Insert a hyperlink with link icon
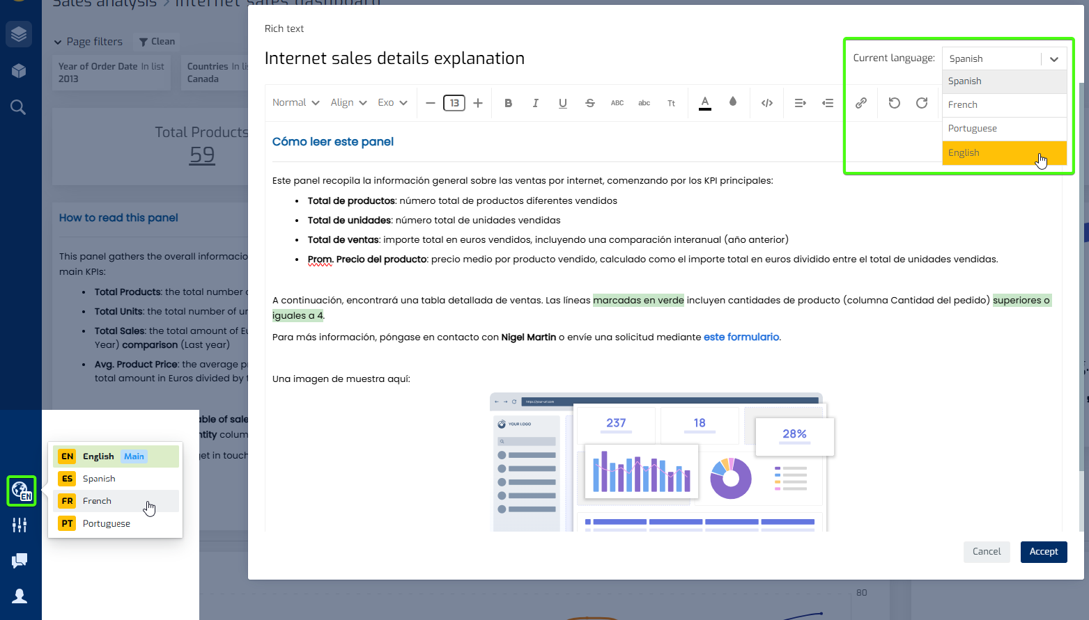This screenshot has width=1089, height=620. point(861,103)
